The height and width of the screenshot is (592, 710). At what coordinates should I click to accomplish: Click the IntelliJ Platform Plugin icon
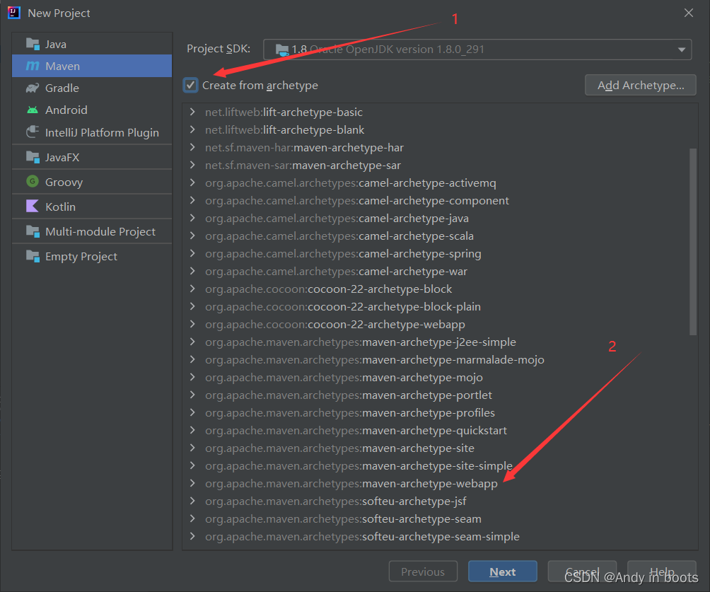tap(33, 132)
